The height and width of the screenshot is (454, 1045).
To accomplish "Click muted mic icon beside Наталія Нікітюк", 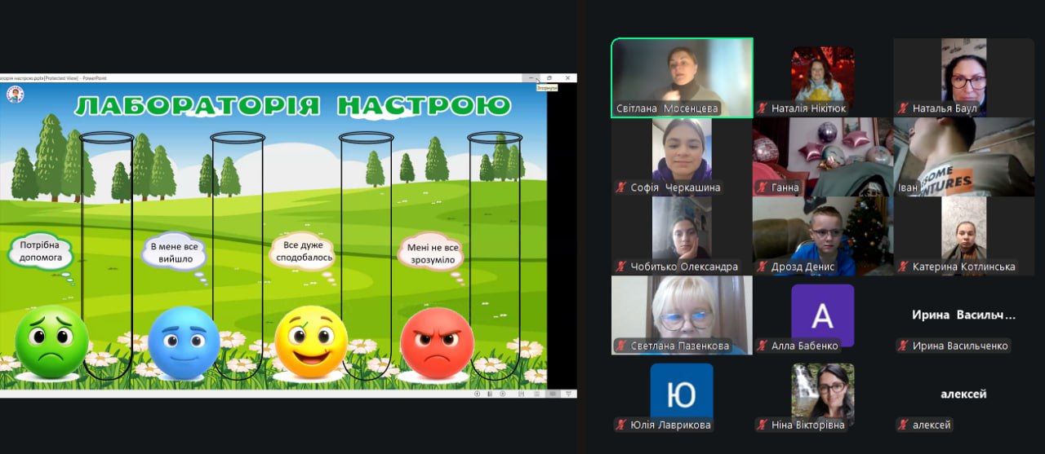I will coord(763,108).
